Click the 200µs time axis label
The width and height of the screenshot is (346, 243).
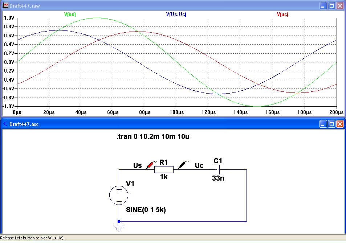tap(337, 112)
